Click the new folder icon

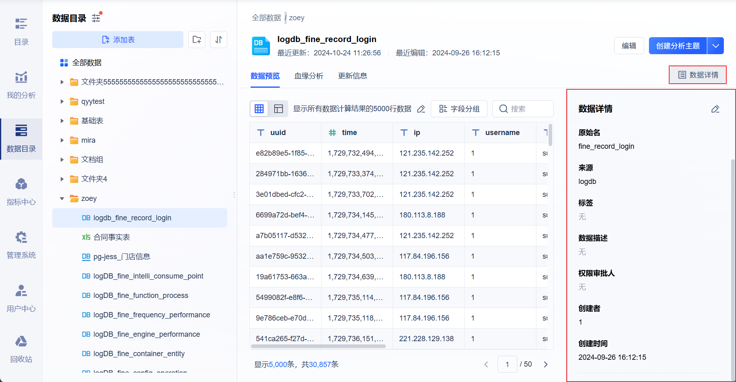click(x=197, y=40)
